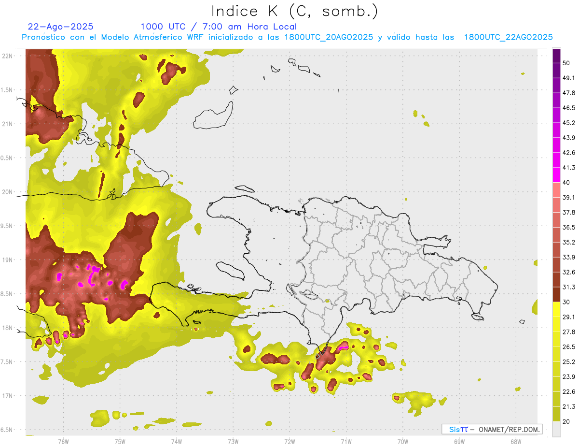Pick the dark brown swatch between 30 and 31.3

point(557,295)
